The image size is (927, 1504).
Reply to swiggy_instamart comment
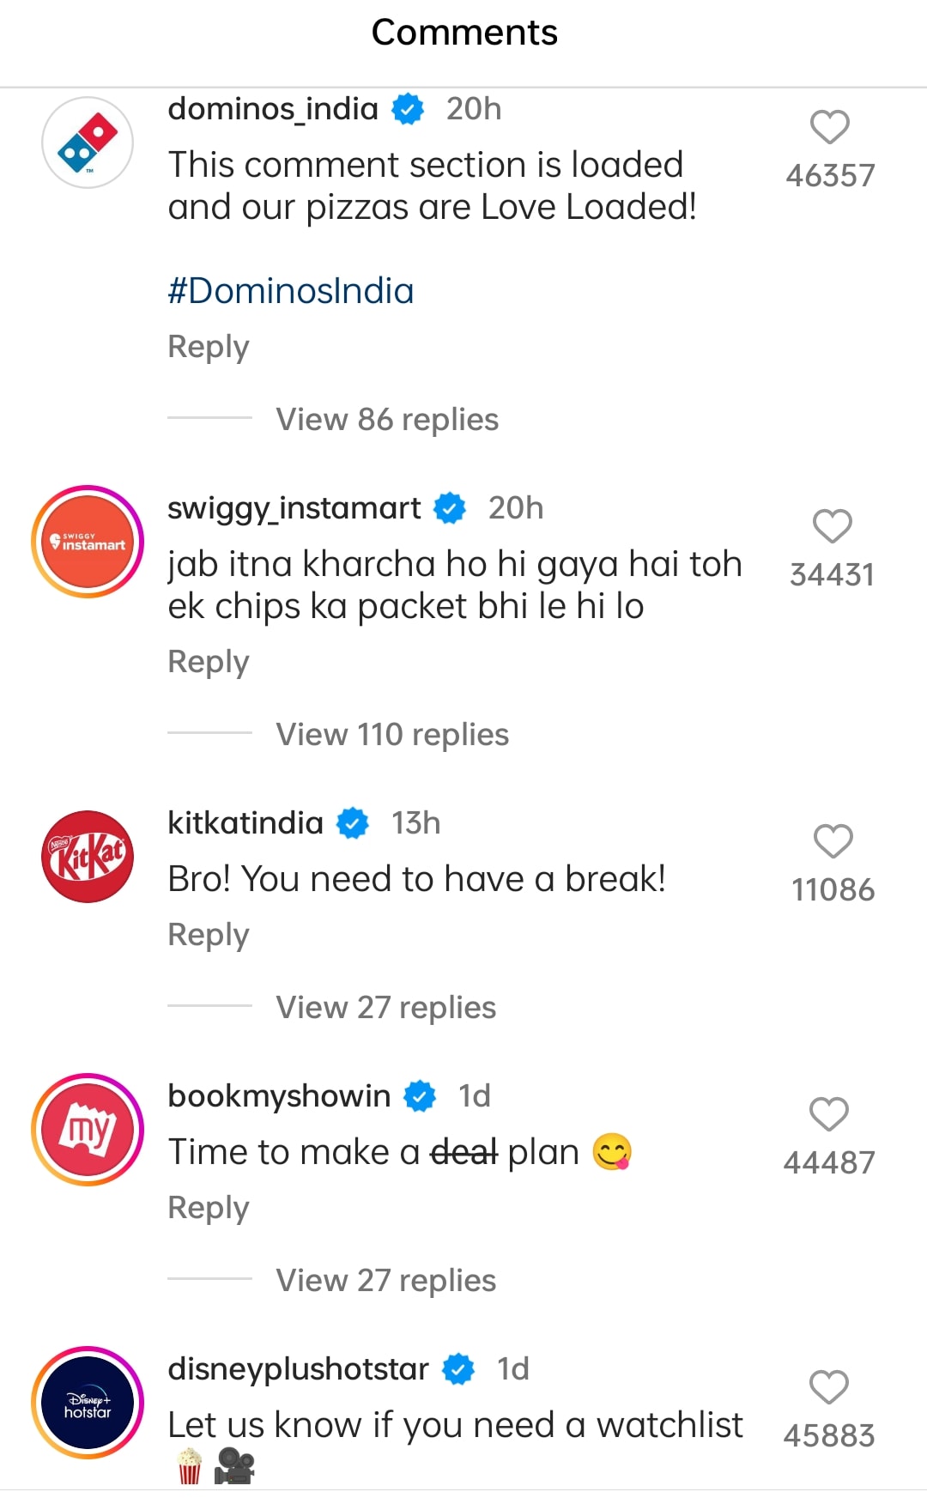[209, 662]
